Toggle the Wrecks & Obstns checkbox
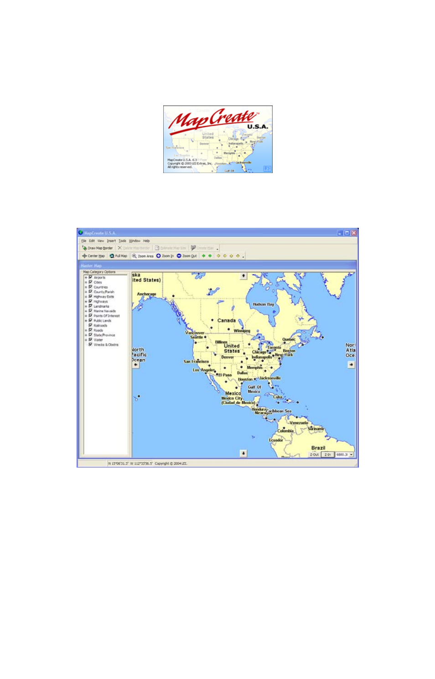The width and height of the screenshot is (435, 679). pos(90,344)
